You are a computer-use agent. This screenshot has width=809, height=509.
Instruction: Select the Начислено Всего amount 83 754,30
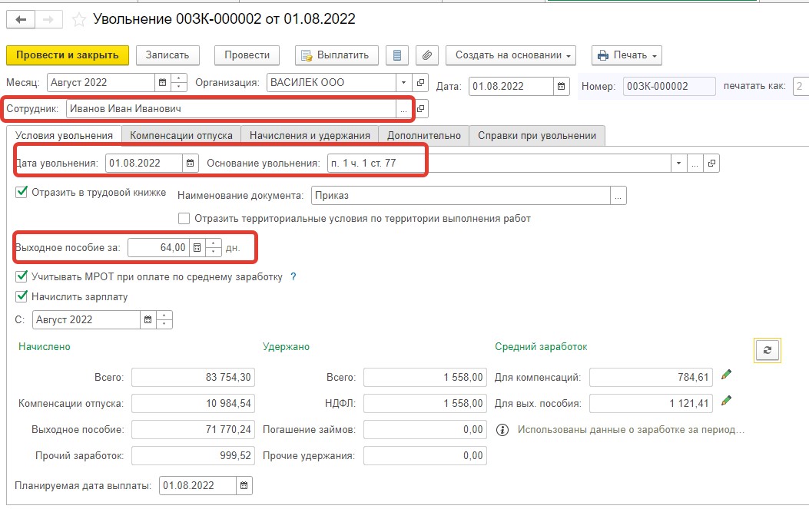tap(193, 377)
